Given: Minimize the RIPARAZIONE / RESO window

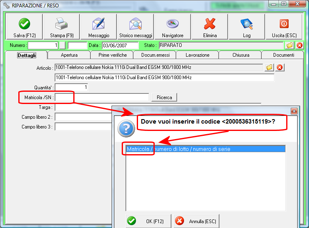Looking at the screenshot, I should click(x=274, y=4).
